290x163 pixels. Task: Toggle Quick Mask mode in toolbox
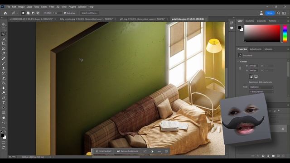tap(4, 143)
